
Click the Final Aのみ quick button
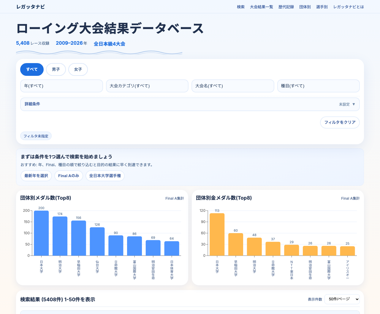click(x=69, y=176)
